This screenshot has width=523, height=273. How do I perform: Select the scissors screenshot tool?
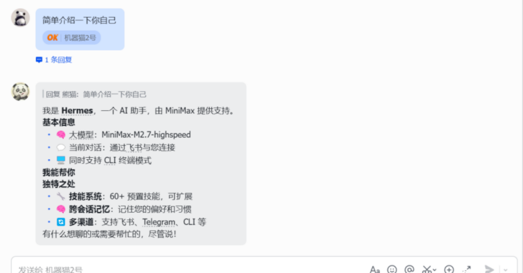click(x=427, y=269)
